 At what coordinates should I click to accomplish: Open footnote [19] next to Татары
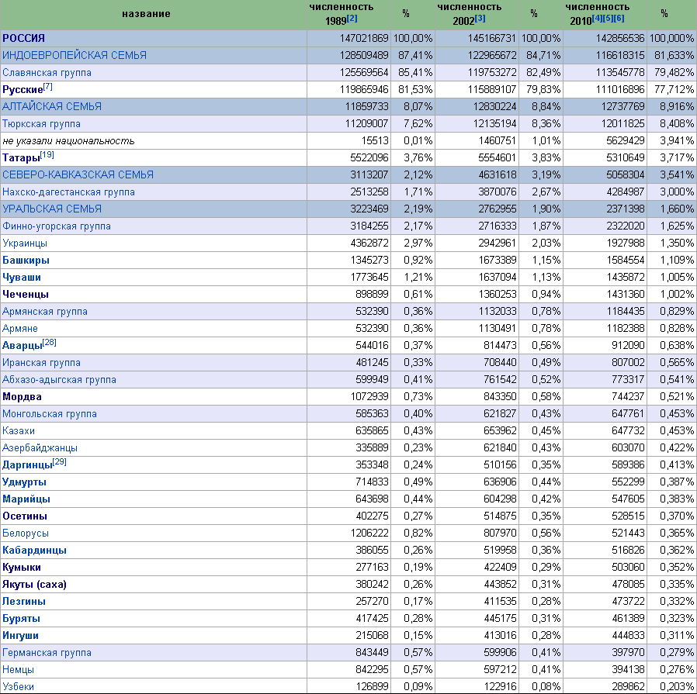coord(47,154)
